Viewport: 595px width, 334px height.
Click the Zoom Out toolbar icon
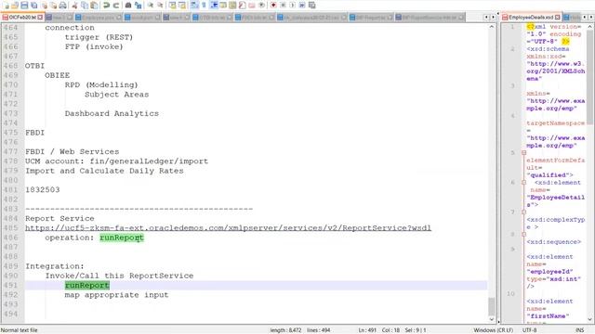(160, 6)
